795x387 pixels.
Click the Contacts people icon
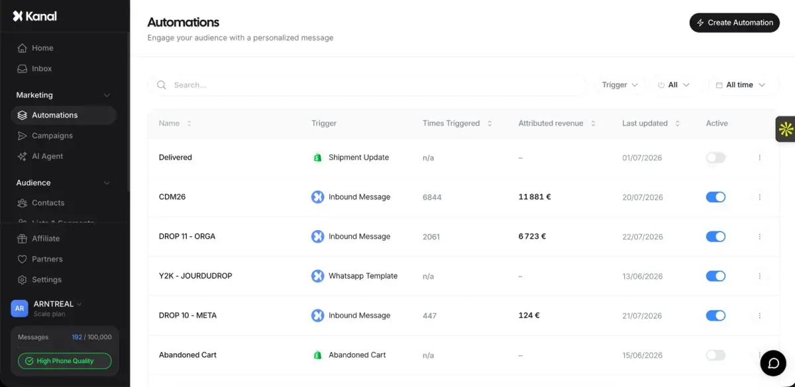(23, 203)
